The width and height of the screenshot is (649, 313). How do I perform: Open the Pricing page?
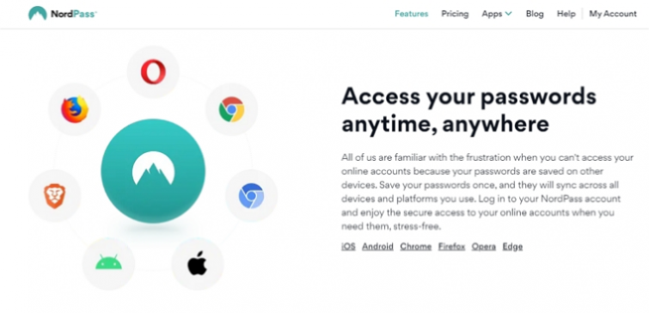point(455,14)
